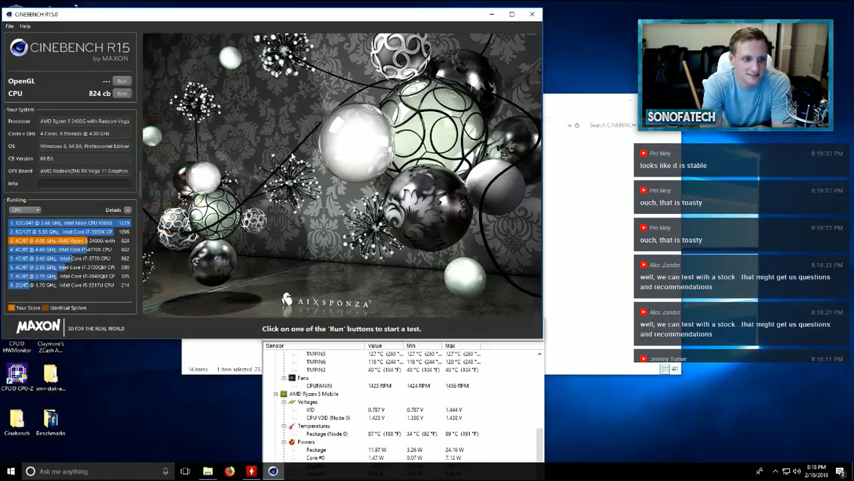Viewport: 854px width, 481px height.
Task: Open the Explorer address history dropdown chevron
Action: (569, 125)
